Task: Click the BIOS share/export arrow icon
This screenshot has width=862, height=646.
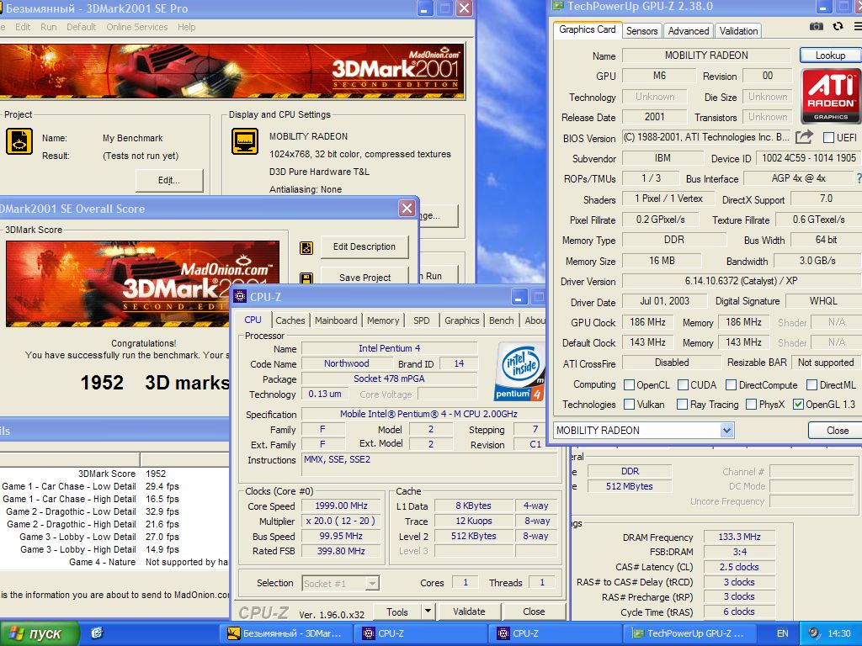Action: (x=804, y=137)
